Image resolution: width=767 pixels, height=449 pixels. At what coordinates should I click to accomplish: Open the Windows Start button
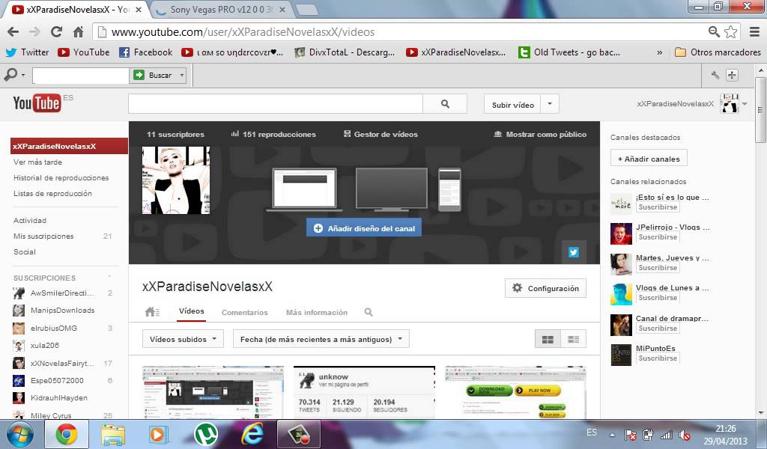[x=19, y=434]
